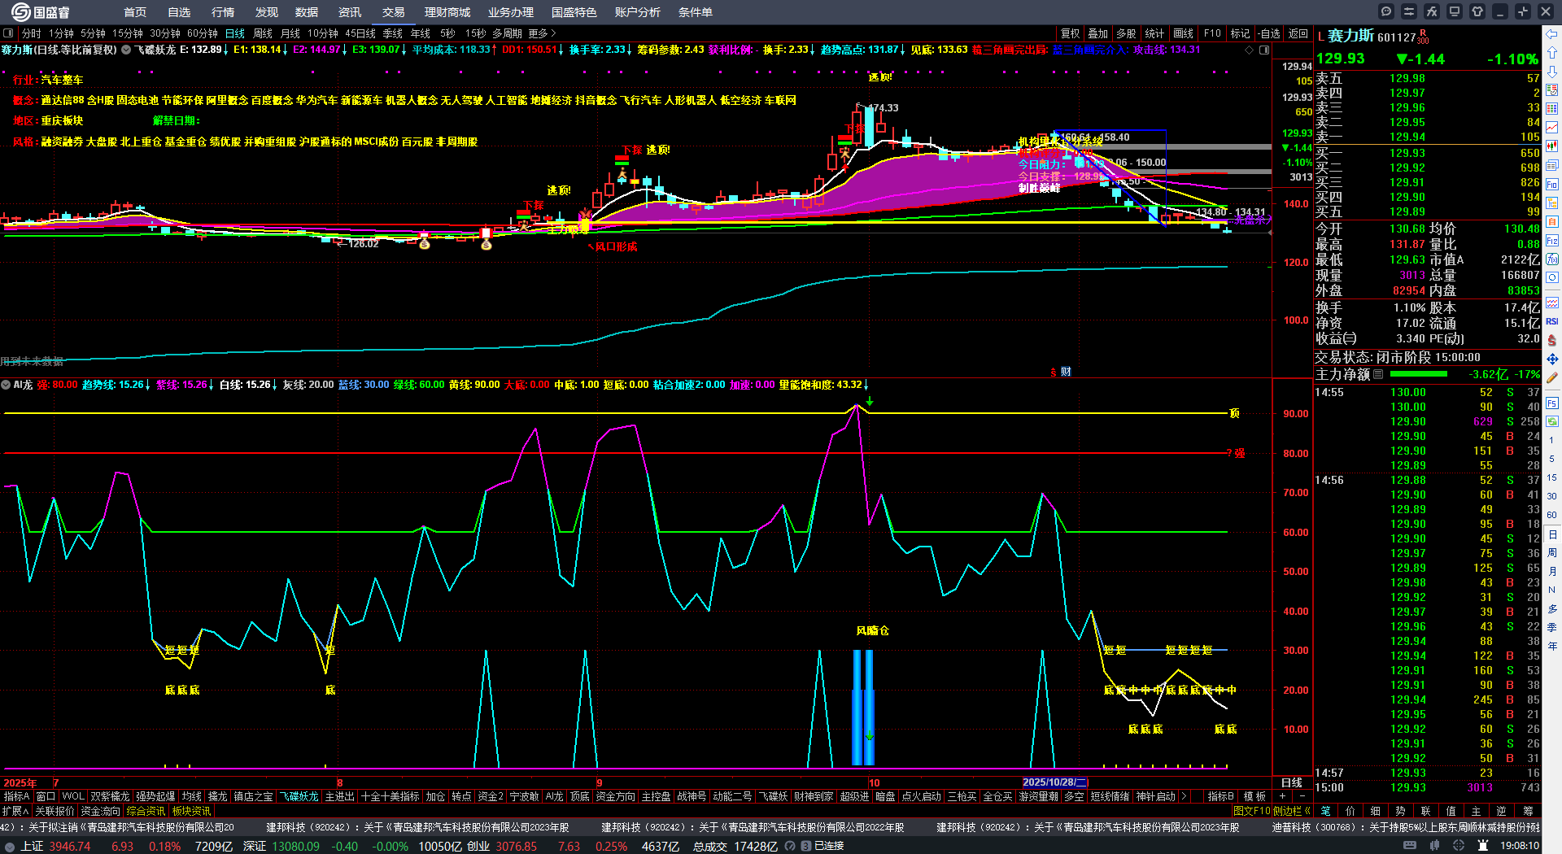
Task: Open the 迪普科技（300768）news headline
Action: [x=1406, y=827]
